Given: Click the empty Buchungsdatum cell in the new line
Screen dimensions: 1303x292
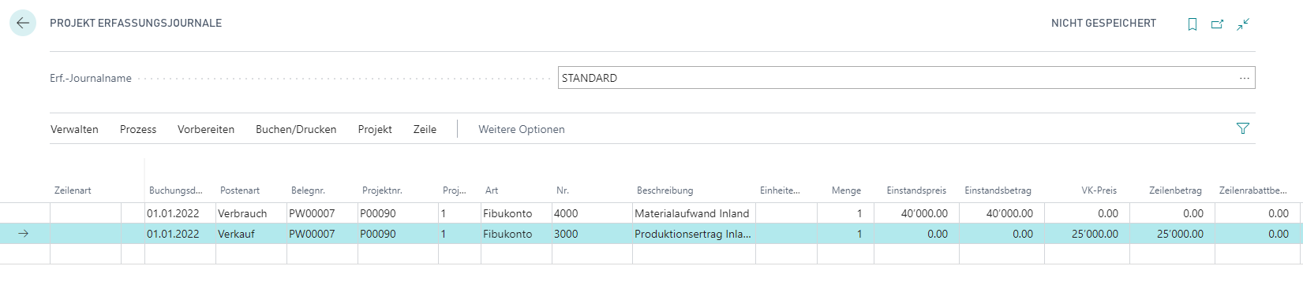Looking at the screenshot, I should pos(180,254).
